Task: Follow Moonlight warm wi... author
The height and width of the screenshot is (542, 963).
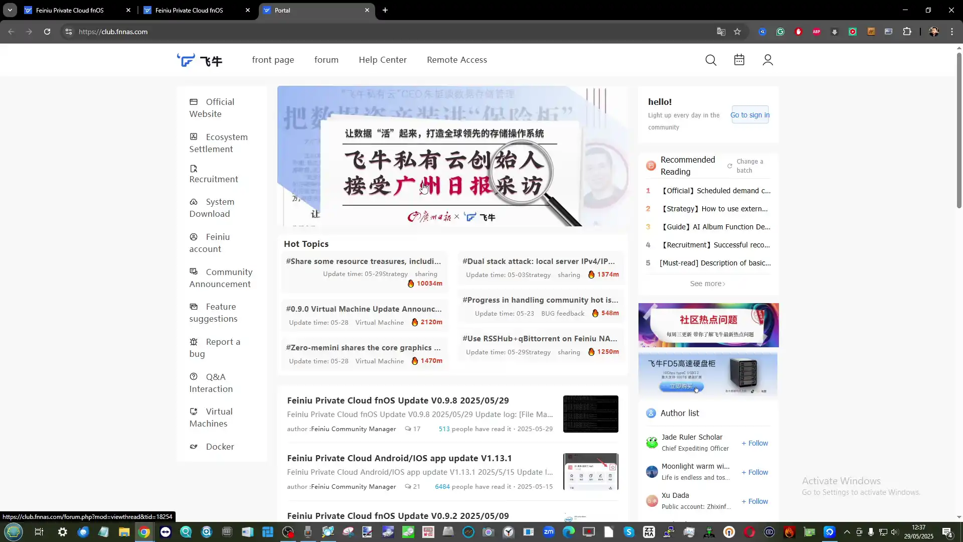Action: pyautogui.click(x=755, y=472)
